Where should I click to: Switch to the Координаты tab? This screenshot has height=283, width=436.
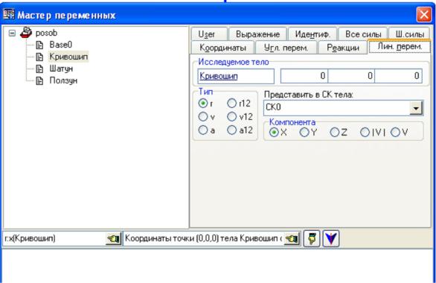pos(222,48)
